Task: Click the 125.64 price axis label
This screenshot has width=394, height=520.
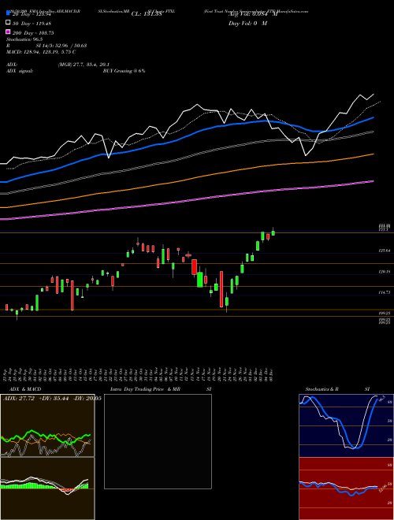Action: click(384, 251)
